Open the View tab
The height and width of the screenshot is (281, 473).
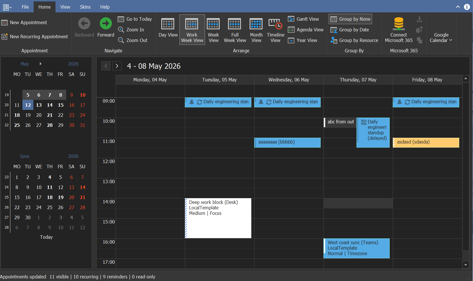65,7
